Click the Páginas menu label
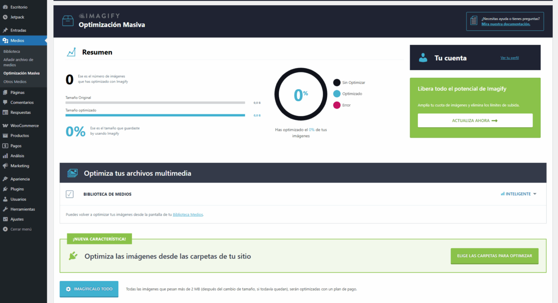558x303 pixels. tap(18, 92)
